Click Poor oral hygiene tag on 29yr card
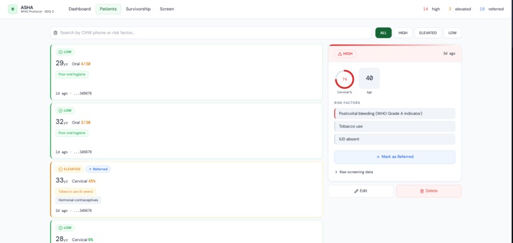This screenshot has width=513, height=243. tap(72, 74)
